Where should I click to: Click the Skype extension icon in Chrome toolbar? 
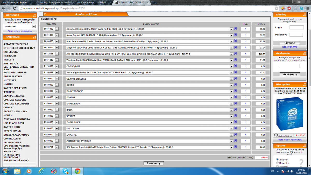[301, 8]
